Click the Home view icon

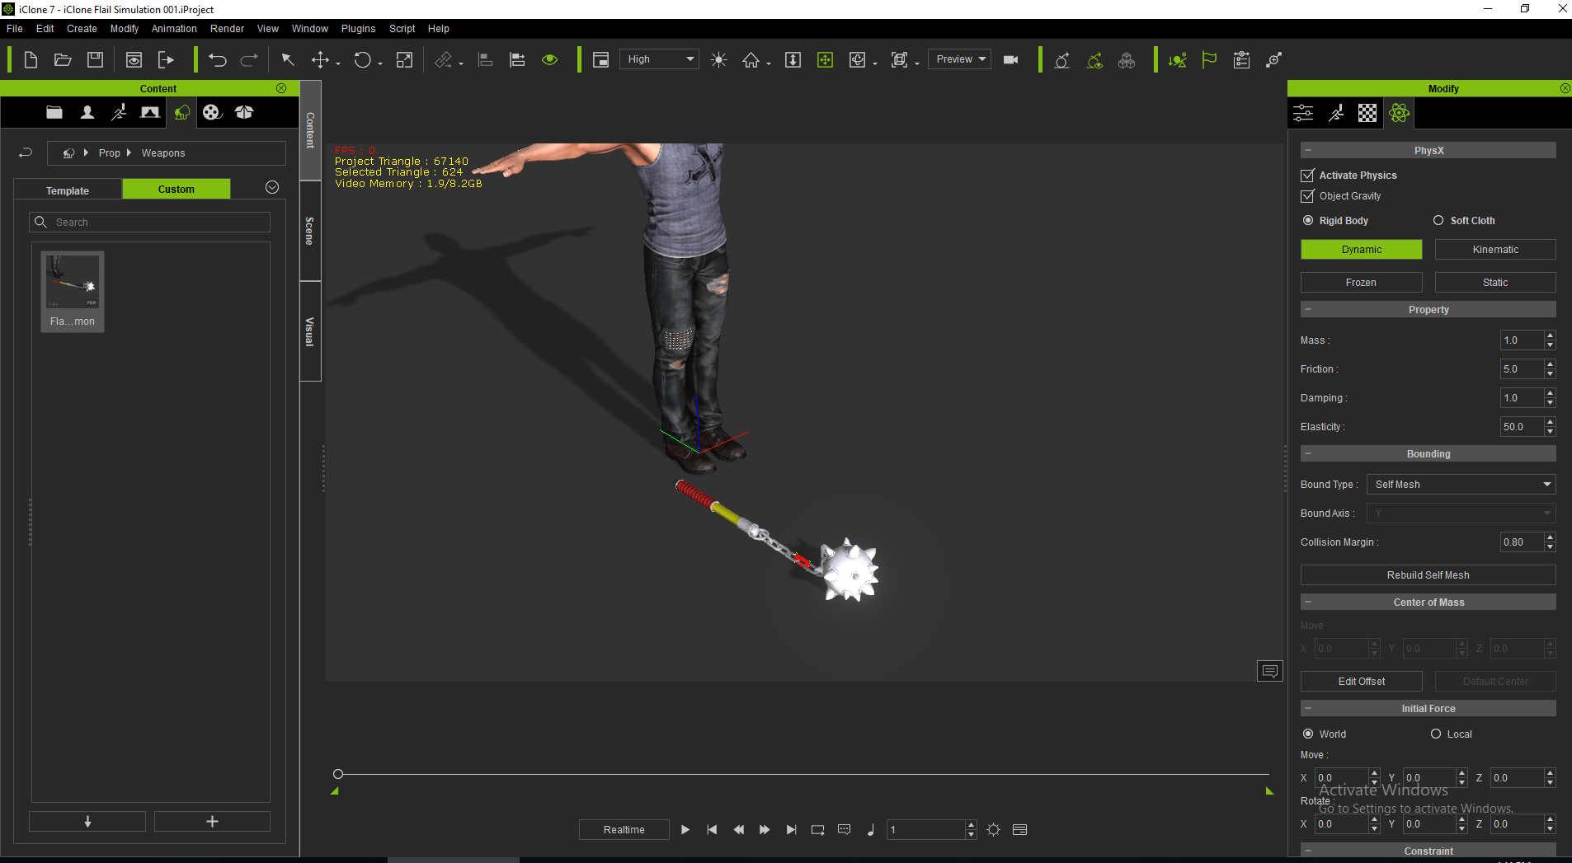751,59
